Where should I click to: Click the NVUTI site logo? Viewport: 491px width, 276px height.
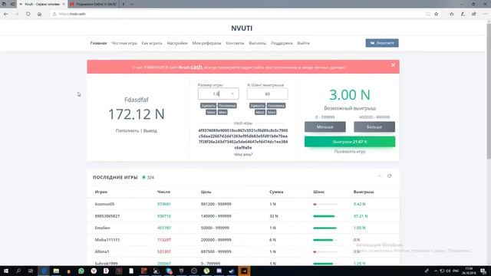coord(242,28)
